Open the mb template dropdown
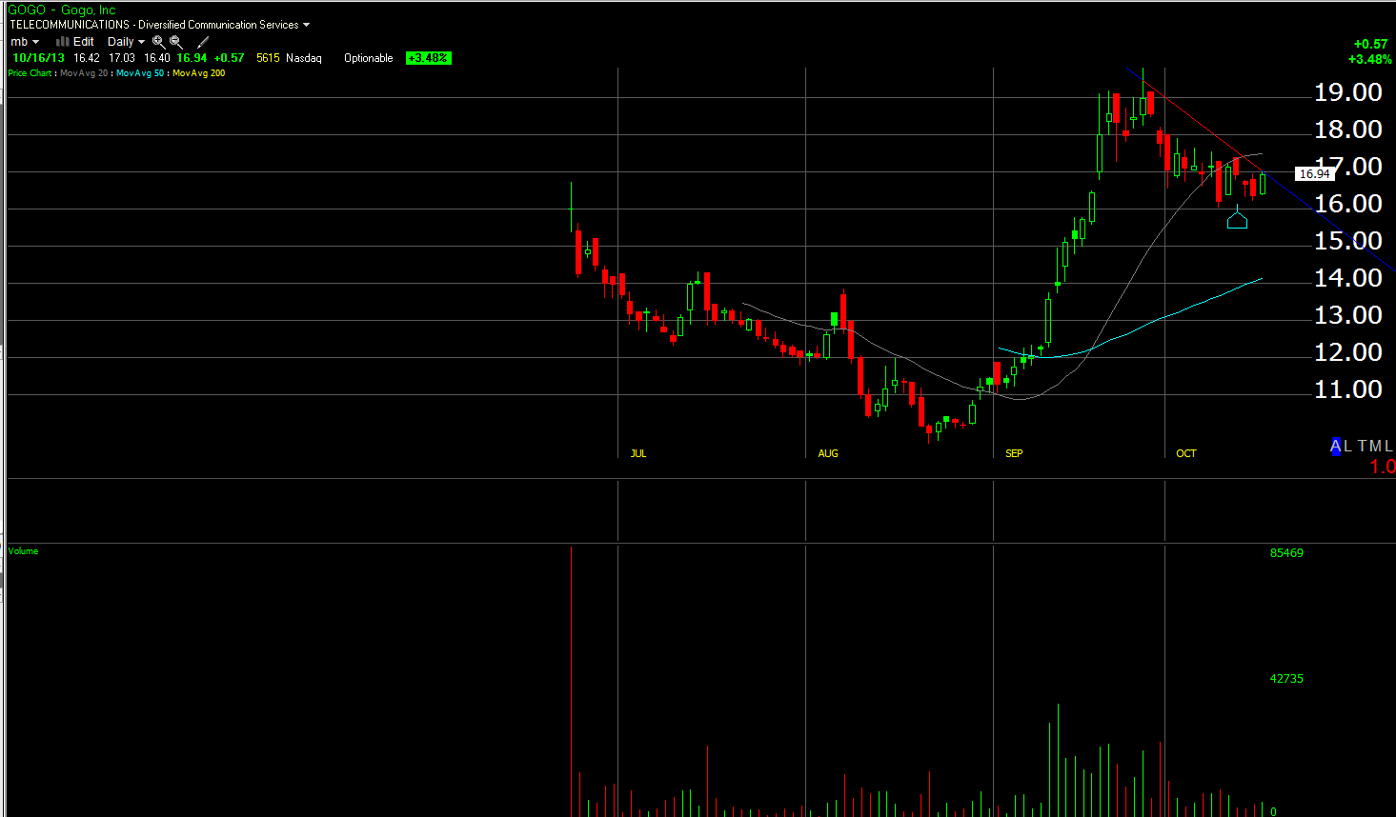 (25, 42)
